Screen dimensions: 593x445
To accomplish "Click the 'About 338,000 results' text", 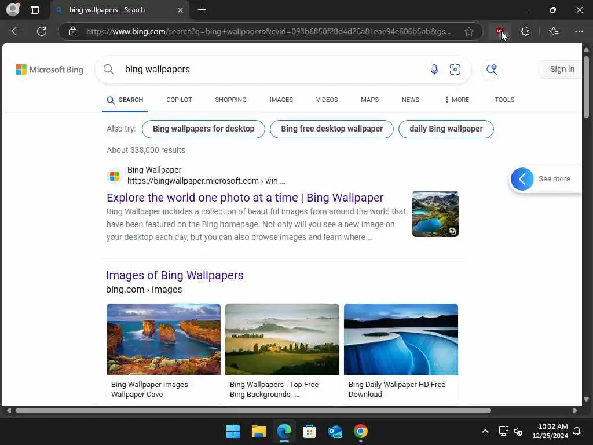I will click(x=146, y=150).
